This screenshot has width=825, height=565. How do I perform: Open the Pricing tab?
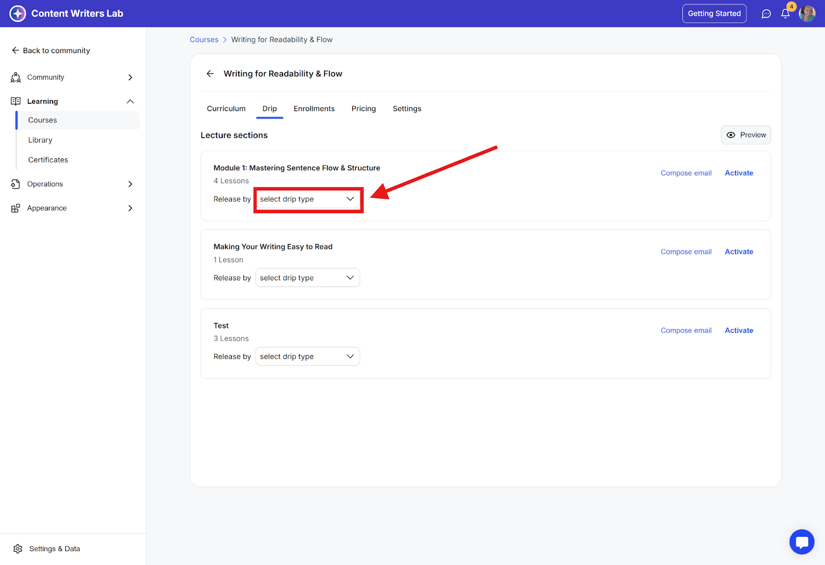[364, 109]
